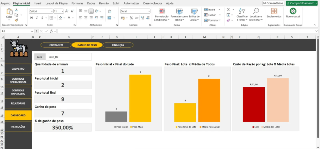
Task: Open the Exibir ribbon tab
Action: click(116, 3)
